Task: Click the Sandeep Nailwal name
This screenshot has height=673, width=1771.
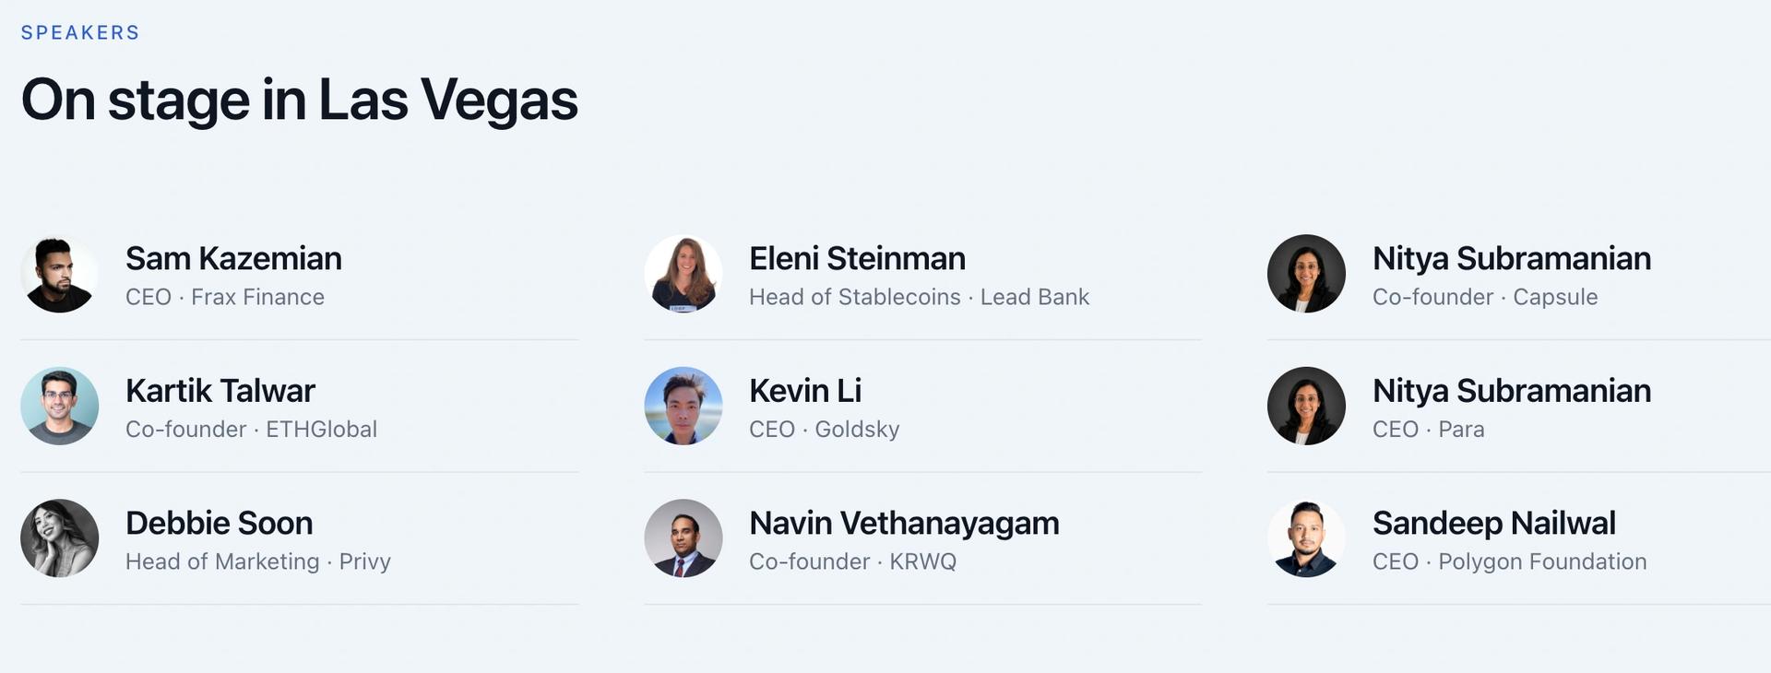Action: tap(1494, 523)
